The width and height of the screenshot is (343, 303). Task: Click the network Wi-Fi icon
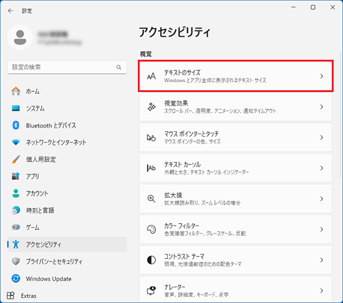(16, 142)
